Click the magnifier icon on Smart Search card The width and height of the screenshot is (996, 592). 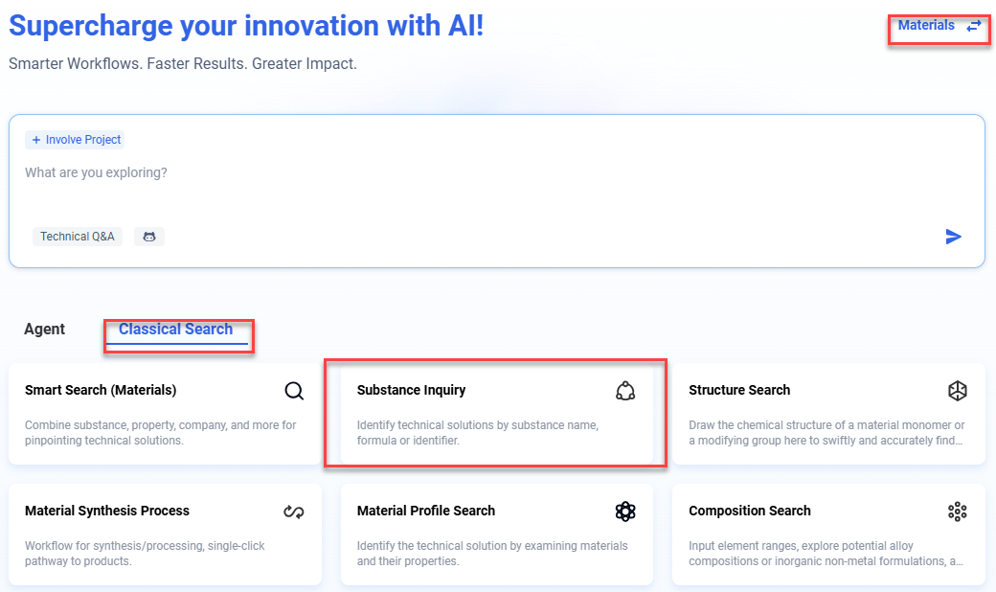pyautogui.click(x=294, y=391)
